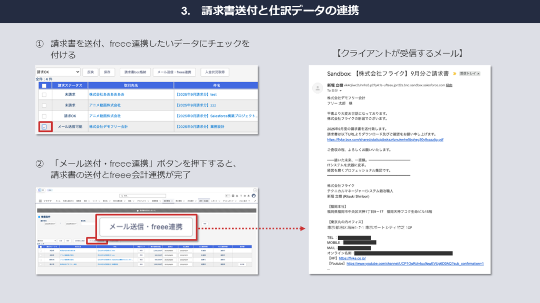Screen dimensions: 540x303
Task: Tick checkbox for 株式会社ああああああ row
Action: coord(44,95)
